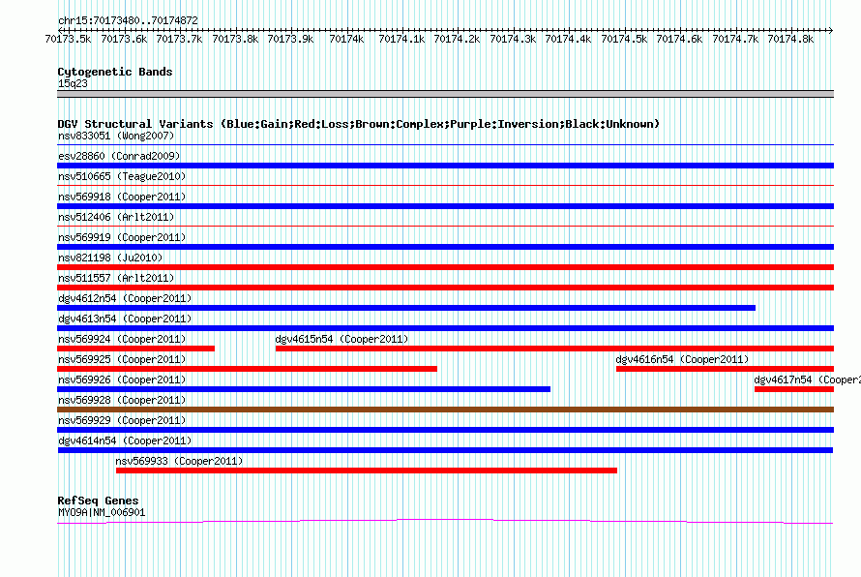Screen dimensions: 861x577
Task: Click the chr15:70173480..70174872 coordinate label
Action: (128, 20)
